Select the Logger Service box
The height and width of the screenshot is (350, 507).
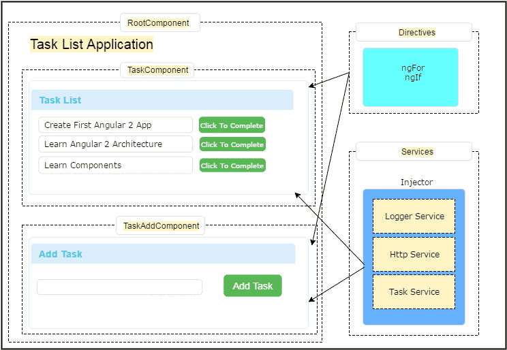coord(414,217)
